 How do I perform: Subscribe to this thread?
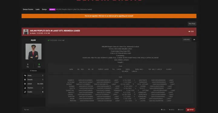coord(187,39)
